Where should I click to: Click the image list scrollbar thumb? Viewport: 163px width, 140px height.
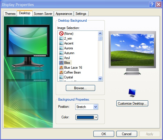coord(100,38)
